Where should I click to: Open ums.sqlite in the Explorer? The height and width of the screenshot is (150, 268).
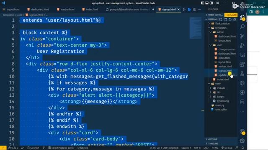pos(221,109)
